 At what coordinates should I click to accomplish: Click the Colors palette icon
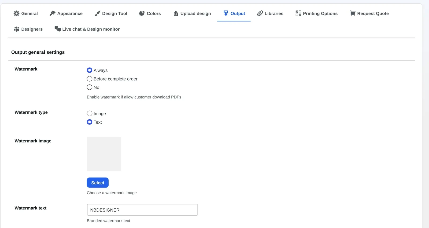click(142, 13)
